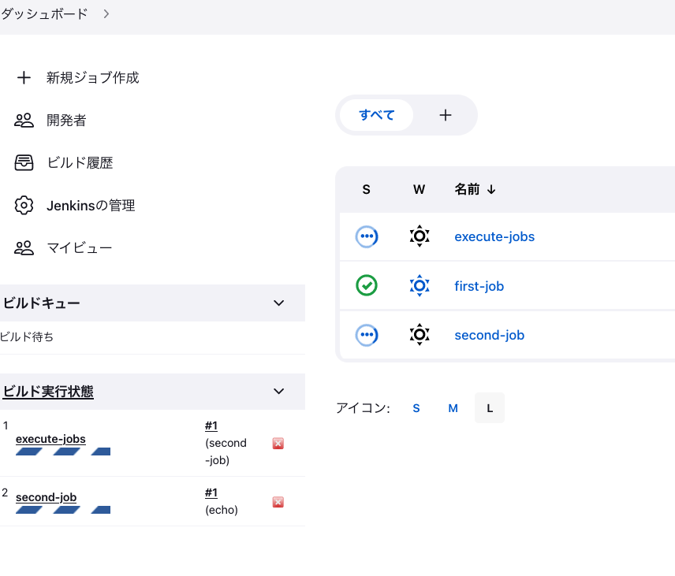Abort the second-job build with red X
675x576 pixels.
[x=278, y=502]
